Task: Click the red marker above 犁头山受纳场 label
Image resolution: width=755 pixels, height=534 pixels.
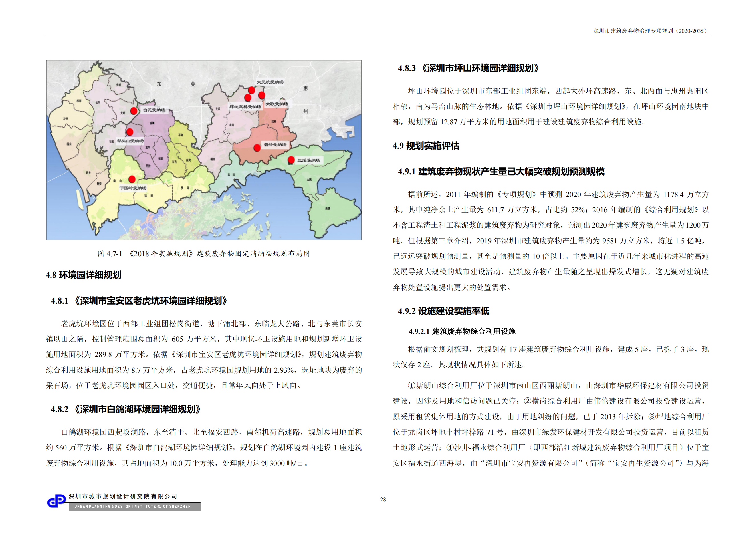Action: [x=130, y=132]
